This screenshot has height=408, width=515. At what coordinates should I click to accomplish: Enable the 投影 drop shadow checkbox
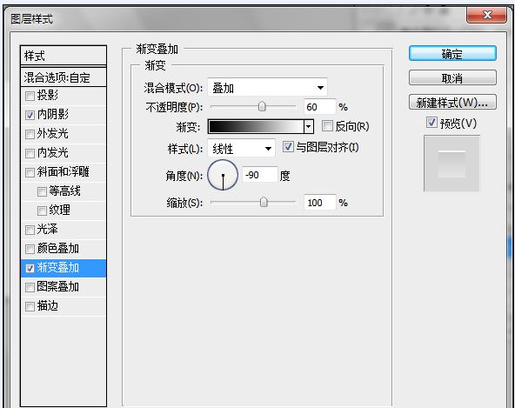pos(30,97)
